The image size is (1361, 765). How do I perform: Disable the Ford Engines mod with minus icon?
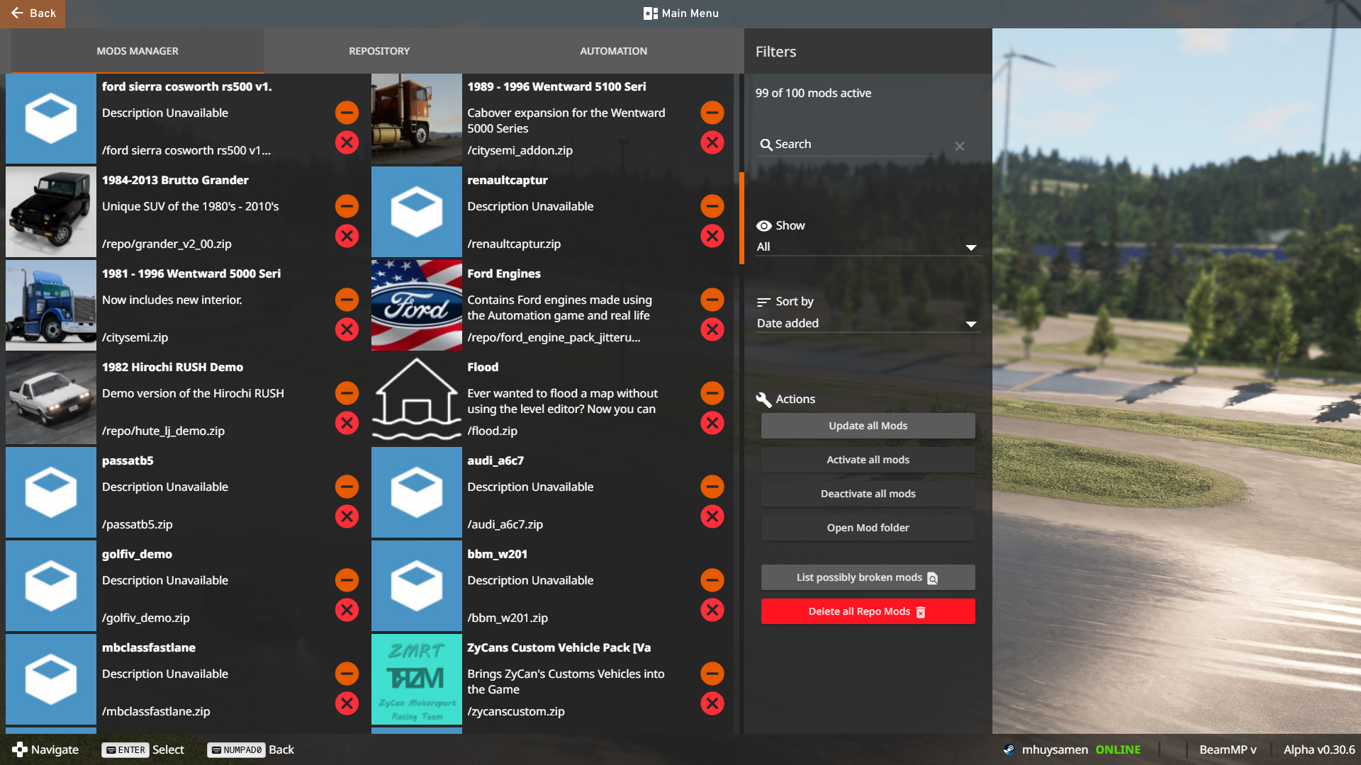712,300
